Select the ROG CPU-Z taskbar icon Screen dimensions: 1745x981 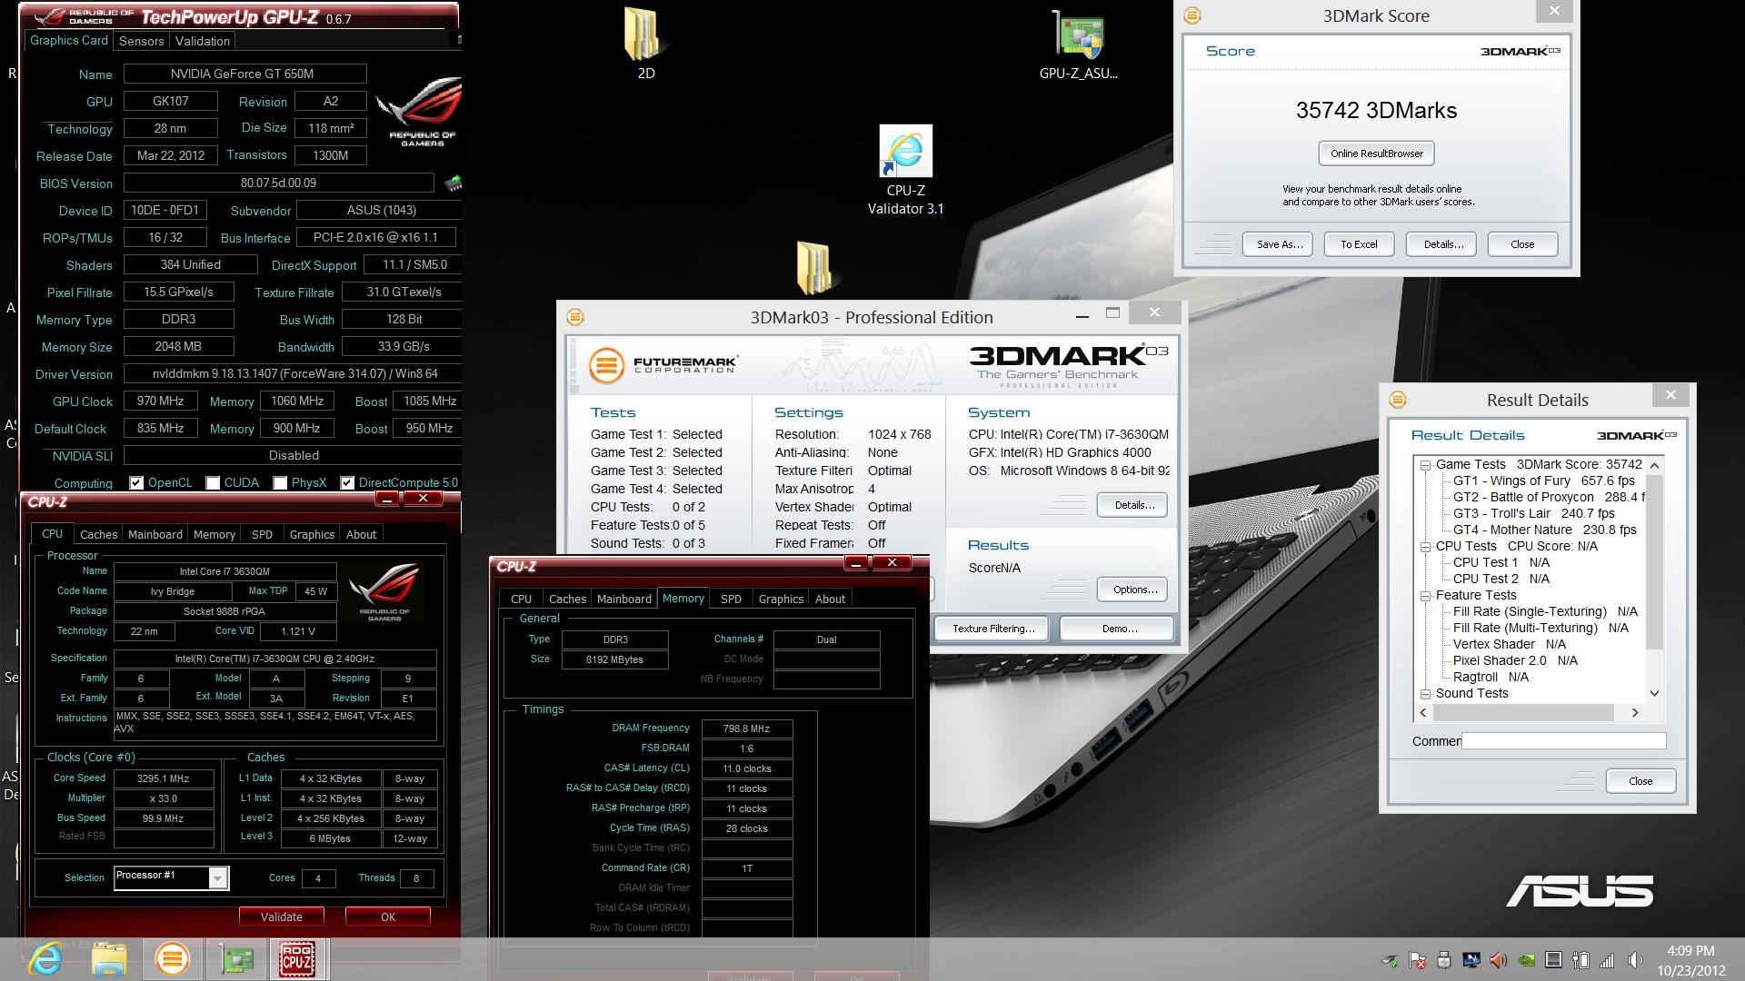coord(297,959)
